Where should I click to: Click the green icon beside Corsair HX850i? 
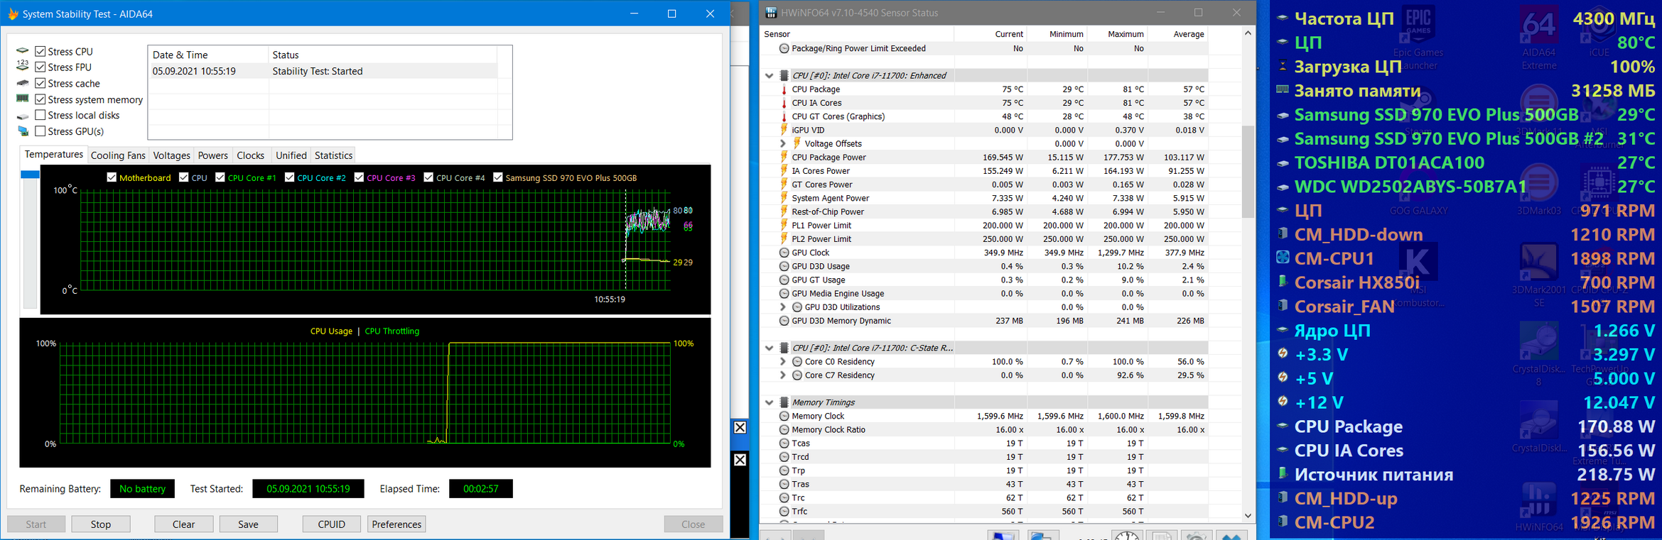(1283, 282)
